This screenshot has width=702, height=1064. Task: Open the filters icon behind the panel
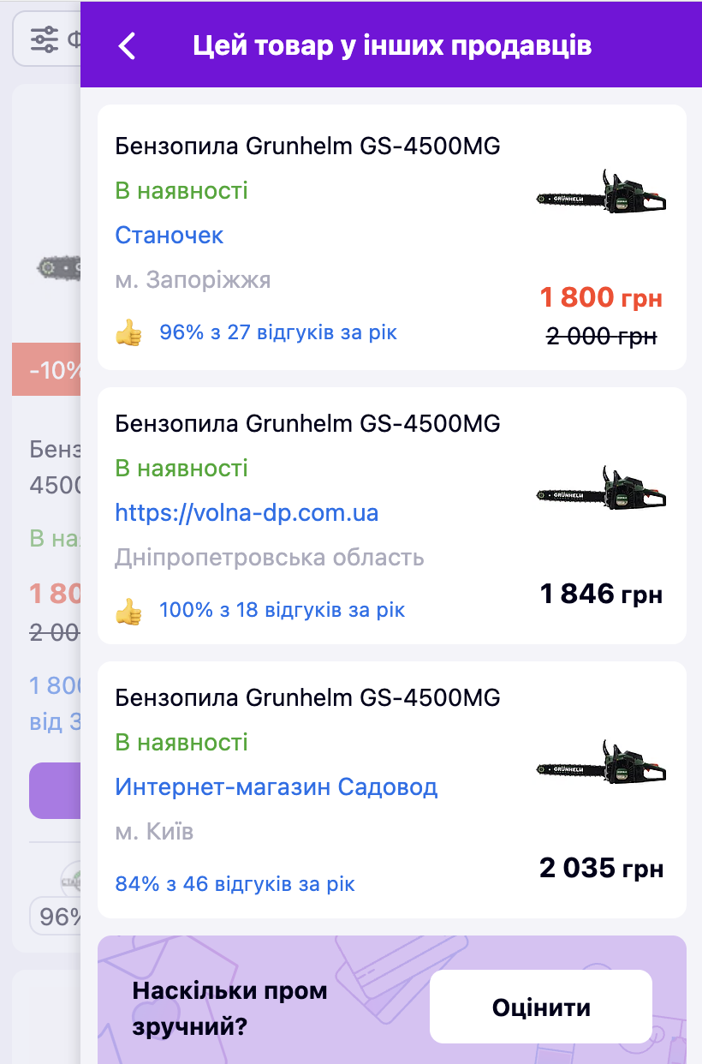tap(44, 39)
